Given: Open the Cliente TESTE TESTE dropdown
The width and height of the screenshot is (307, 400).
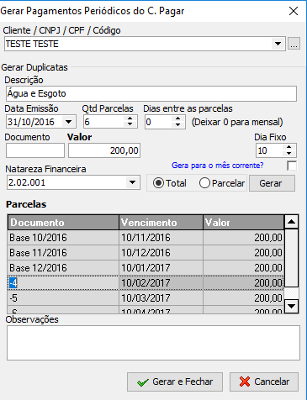Looking at the screenshot, I should [x=278, y=44].
